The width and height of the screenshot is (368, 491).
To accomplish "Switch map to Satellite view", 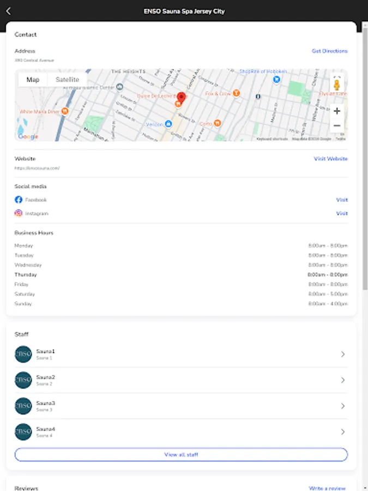I will coord(67,80).
